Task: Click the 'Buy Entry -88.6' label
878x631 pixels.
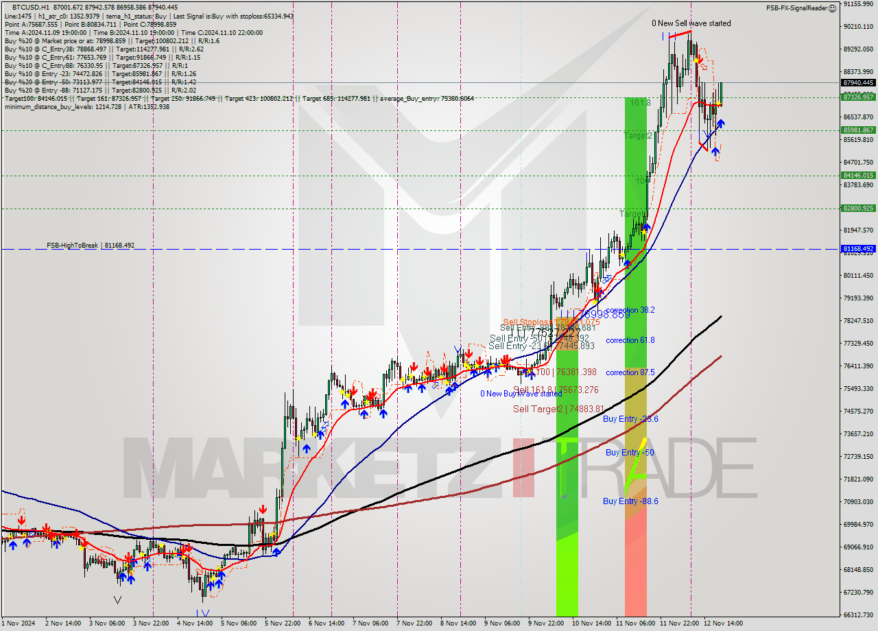Action: (x=630, y=501)
